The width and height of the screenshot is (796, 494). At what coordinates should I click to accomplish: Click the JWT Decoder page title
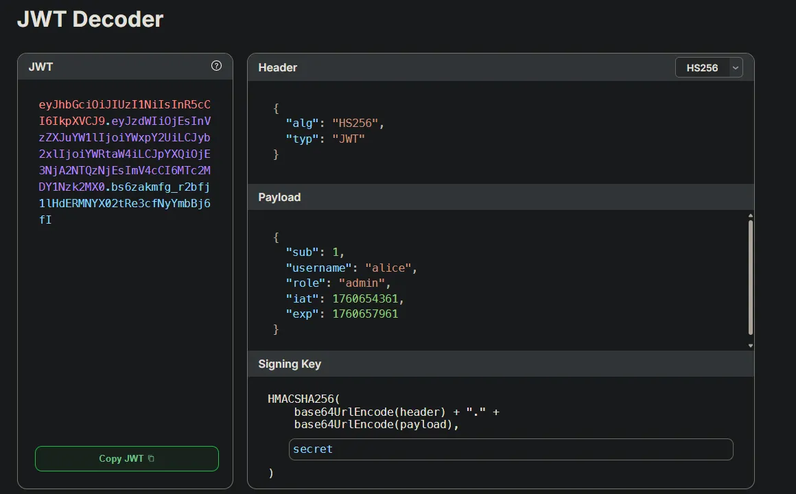point(90,19)
